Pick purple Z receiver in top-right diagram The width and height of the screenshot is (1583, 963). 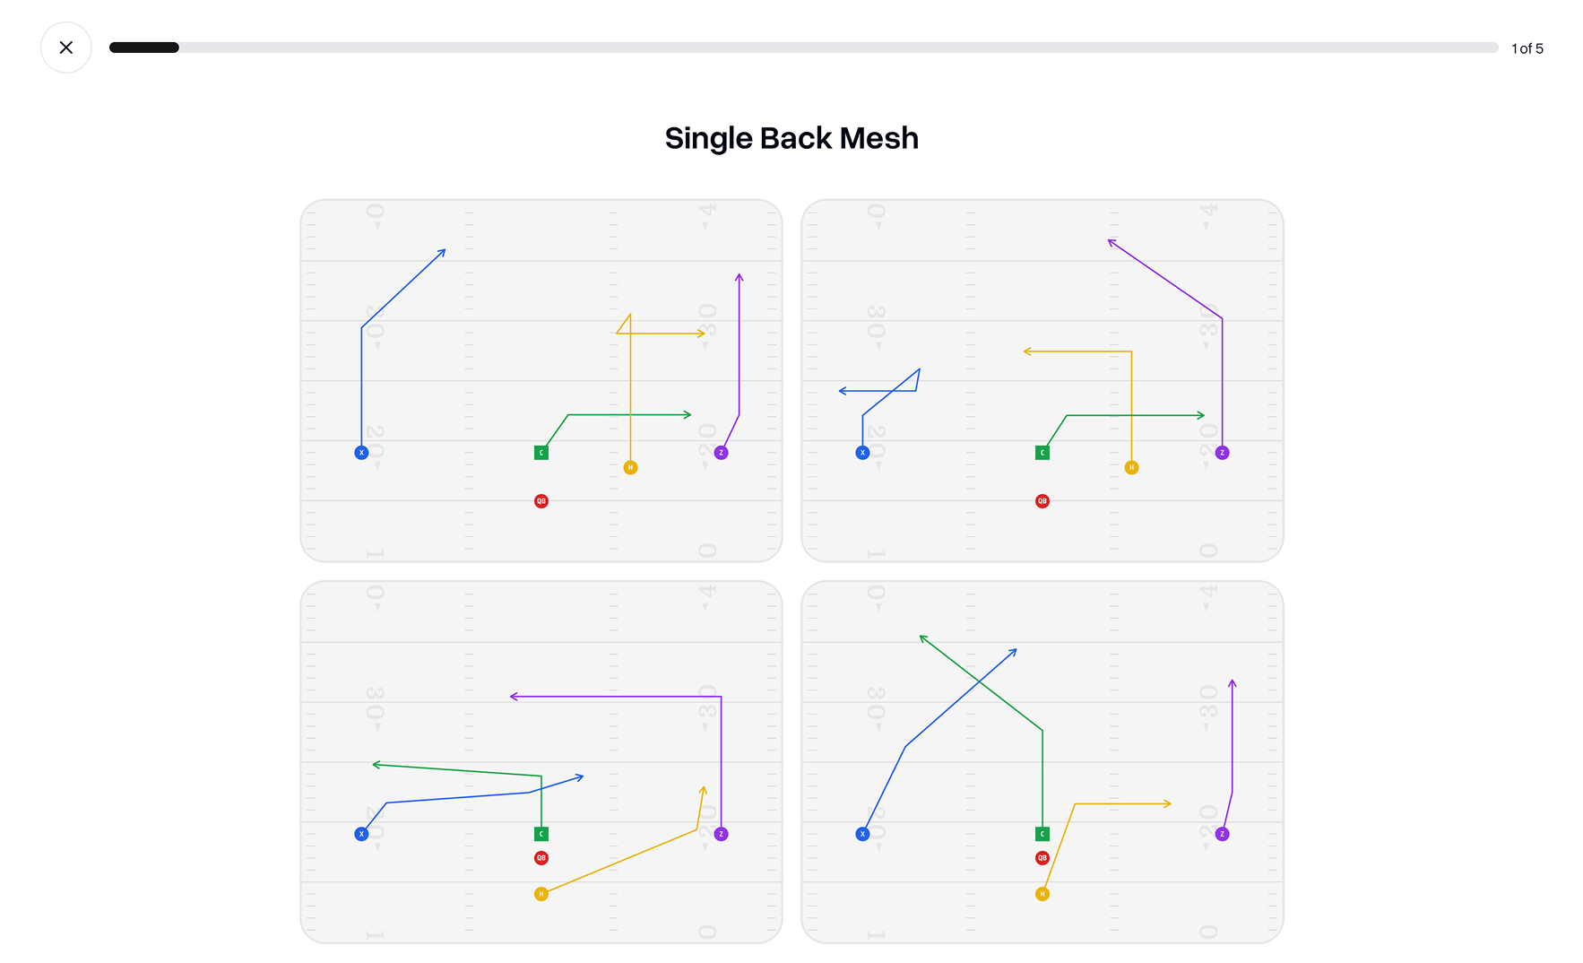point(1222,453)
